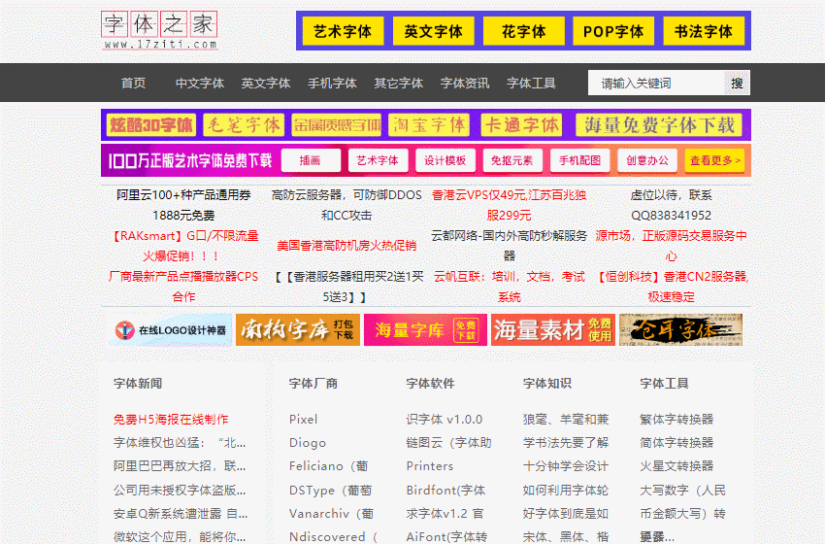Open 十分钟学会设计 knowledge link

click(x=566, y=466)
